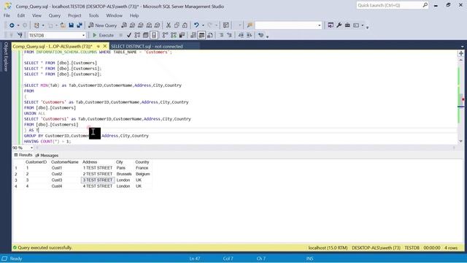
Task: Switch to the Messages tab
Action: (47, 156)
